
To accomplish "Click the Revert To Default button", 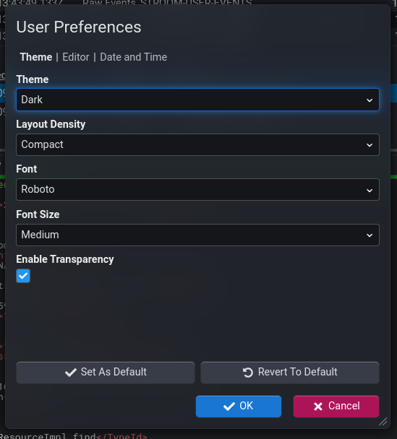I will 290,373.
